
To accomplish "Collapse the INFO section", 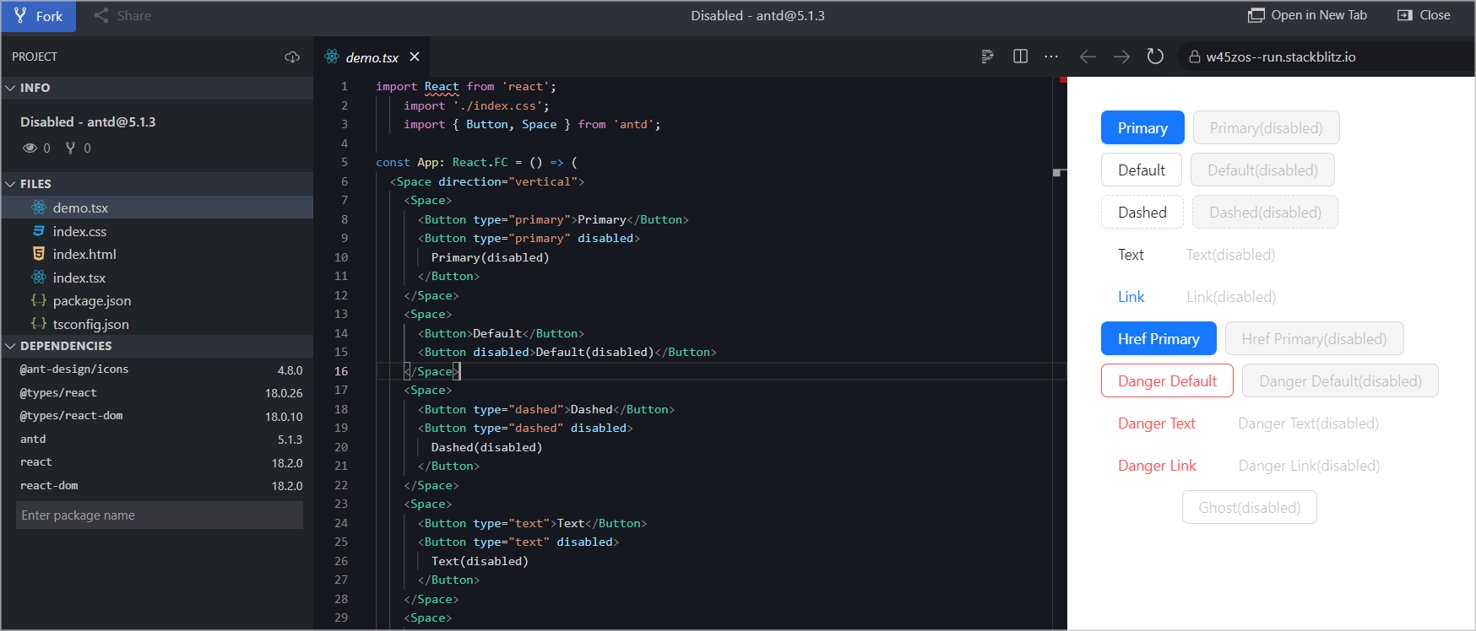I will click(x=157, y=88).
